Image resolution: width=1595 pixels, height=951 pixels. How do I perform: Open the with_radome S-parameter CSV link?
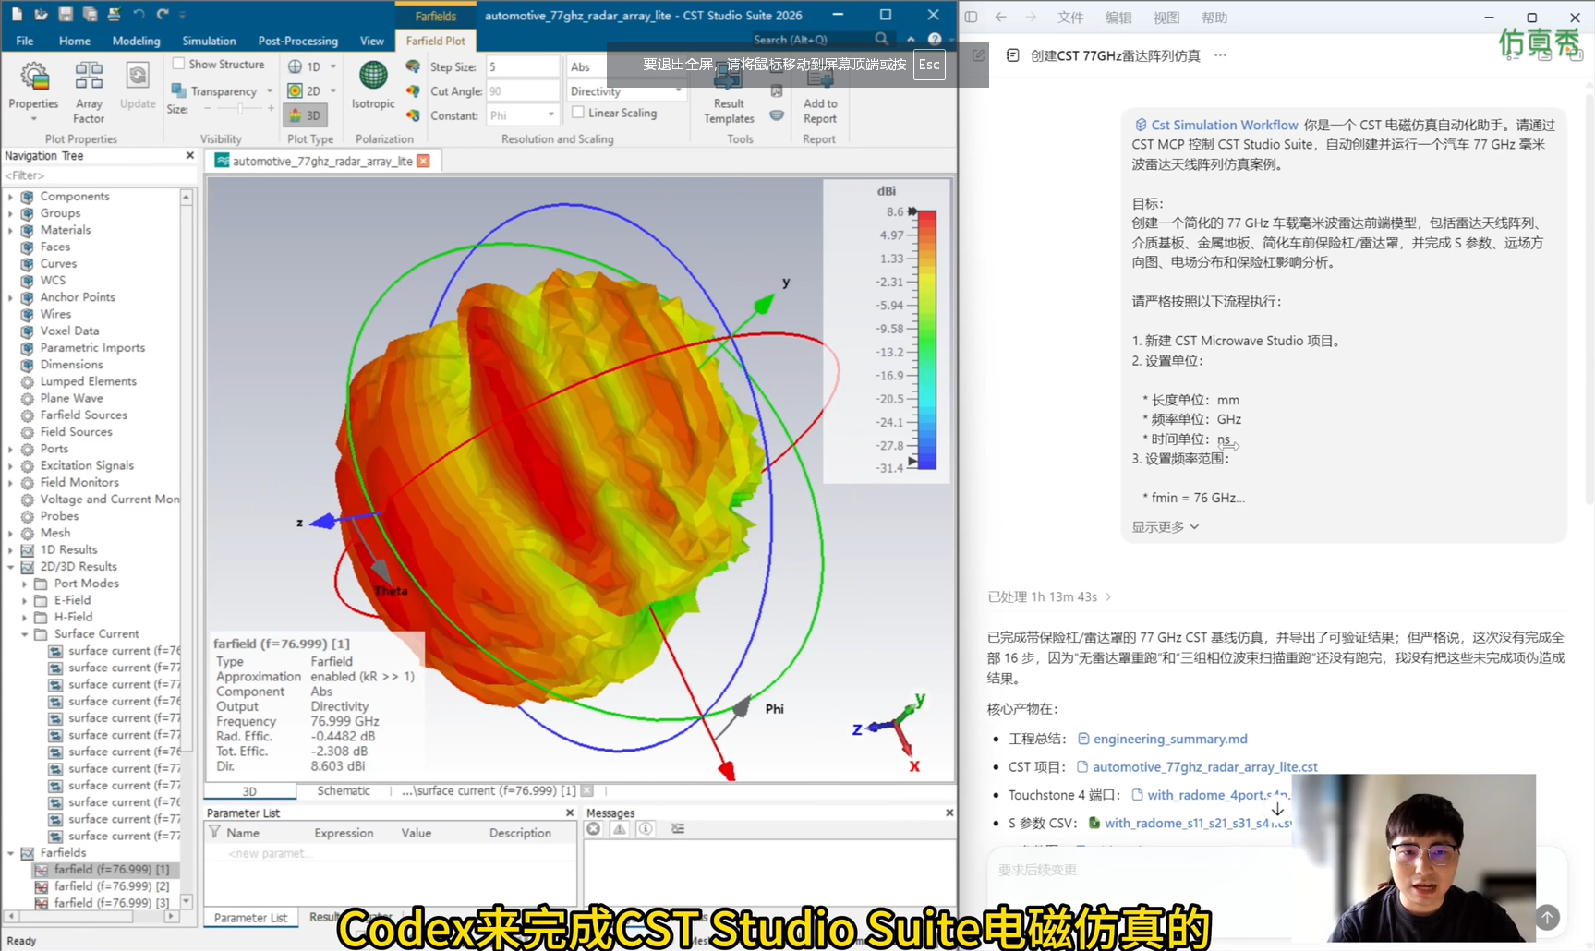pos(1190,823)
